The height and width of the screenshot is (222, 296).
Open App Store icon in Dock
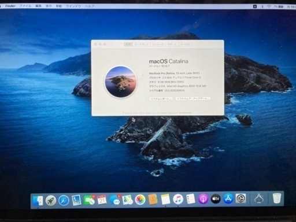228,198
